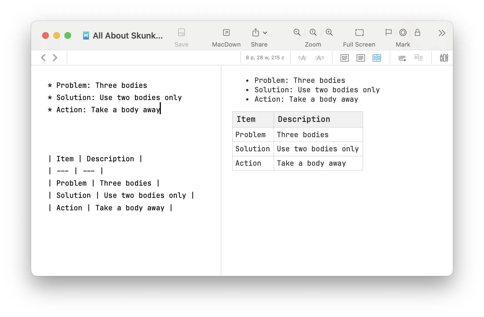Show more toolbar items via double chevron
Image resolution: width=484 pixels, height=317 pixels.
pyautogui.click(x=442, y=33)
